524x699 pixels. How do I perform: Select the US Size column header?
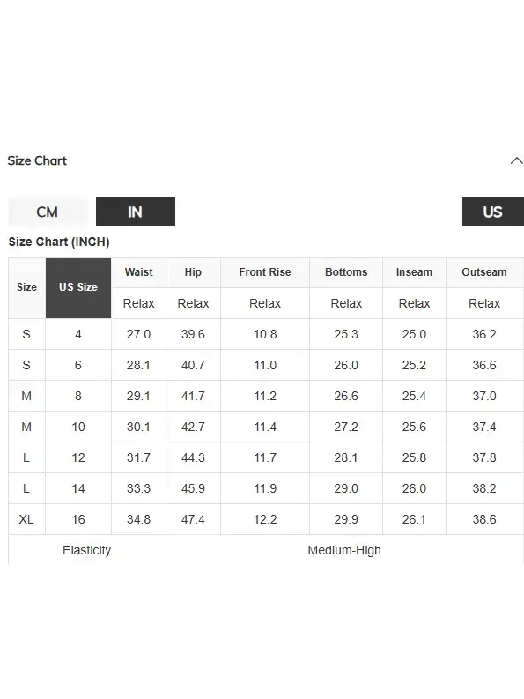click(78, 287)
